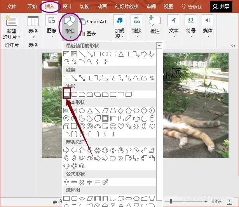This screenshot has width=239, height=207.
Task: Open the 切换 tab
Action: 85,7
